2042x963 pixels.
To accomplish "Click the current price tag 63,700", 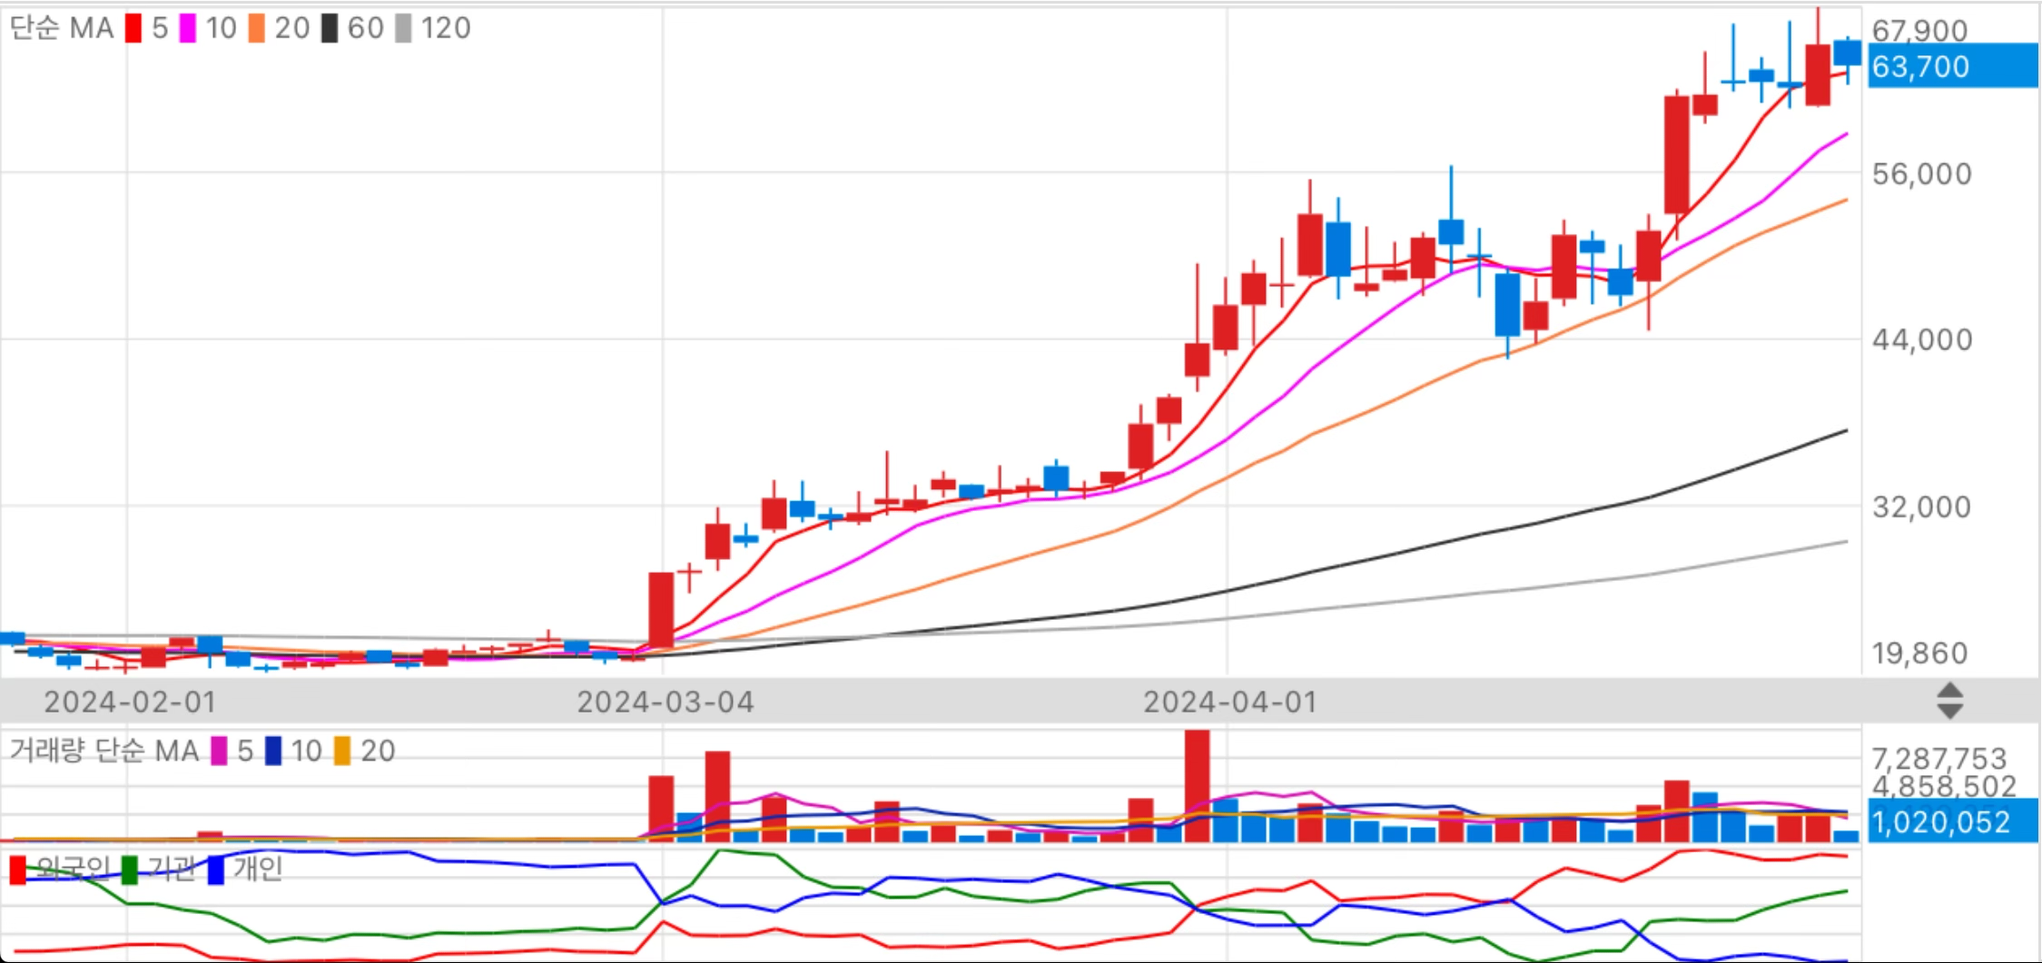I will (1952, 66).
